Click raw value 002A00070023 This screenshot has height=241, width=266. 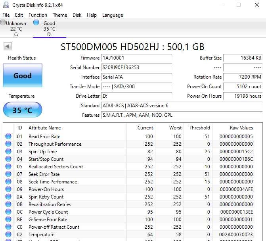coord(236,235)
